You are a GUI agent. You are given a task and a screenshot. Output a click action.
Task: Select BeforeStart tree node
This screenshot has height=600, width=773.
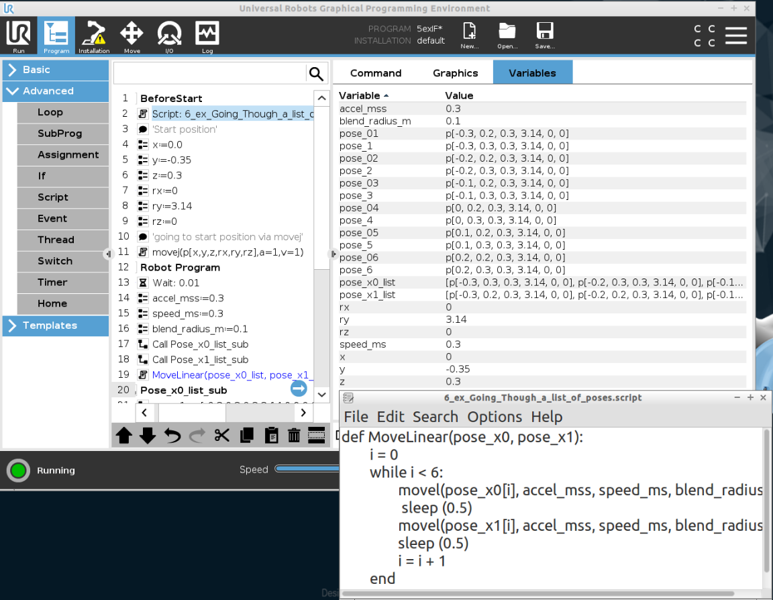tap(171, 99)
